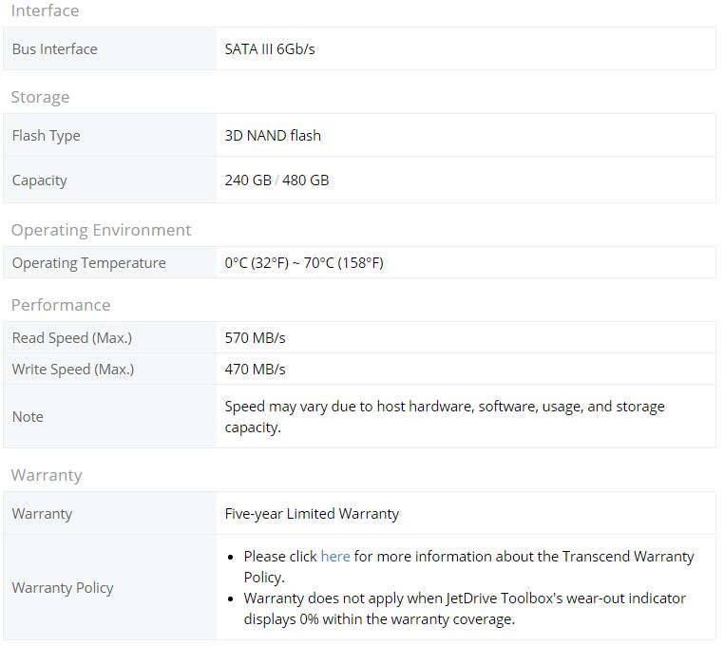724x646 pixels.
Task: Select the Warranty Policy row label
Action: coord(63,588)
